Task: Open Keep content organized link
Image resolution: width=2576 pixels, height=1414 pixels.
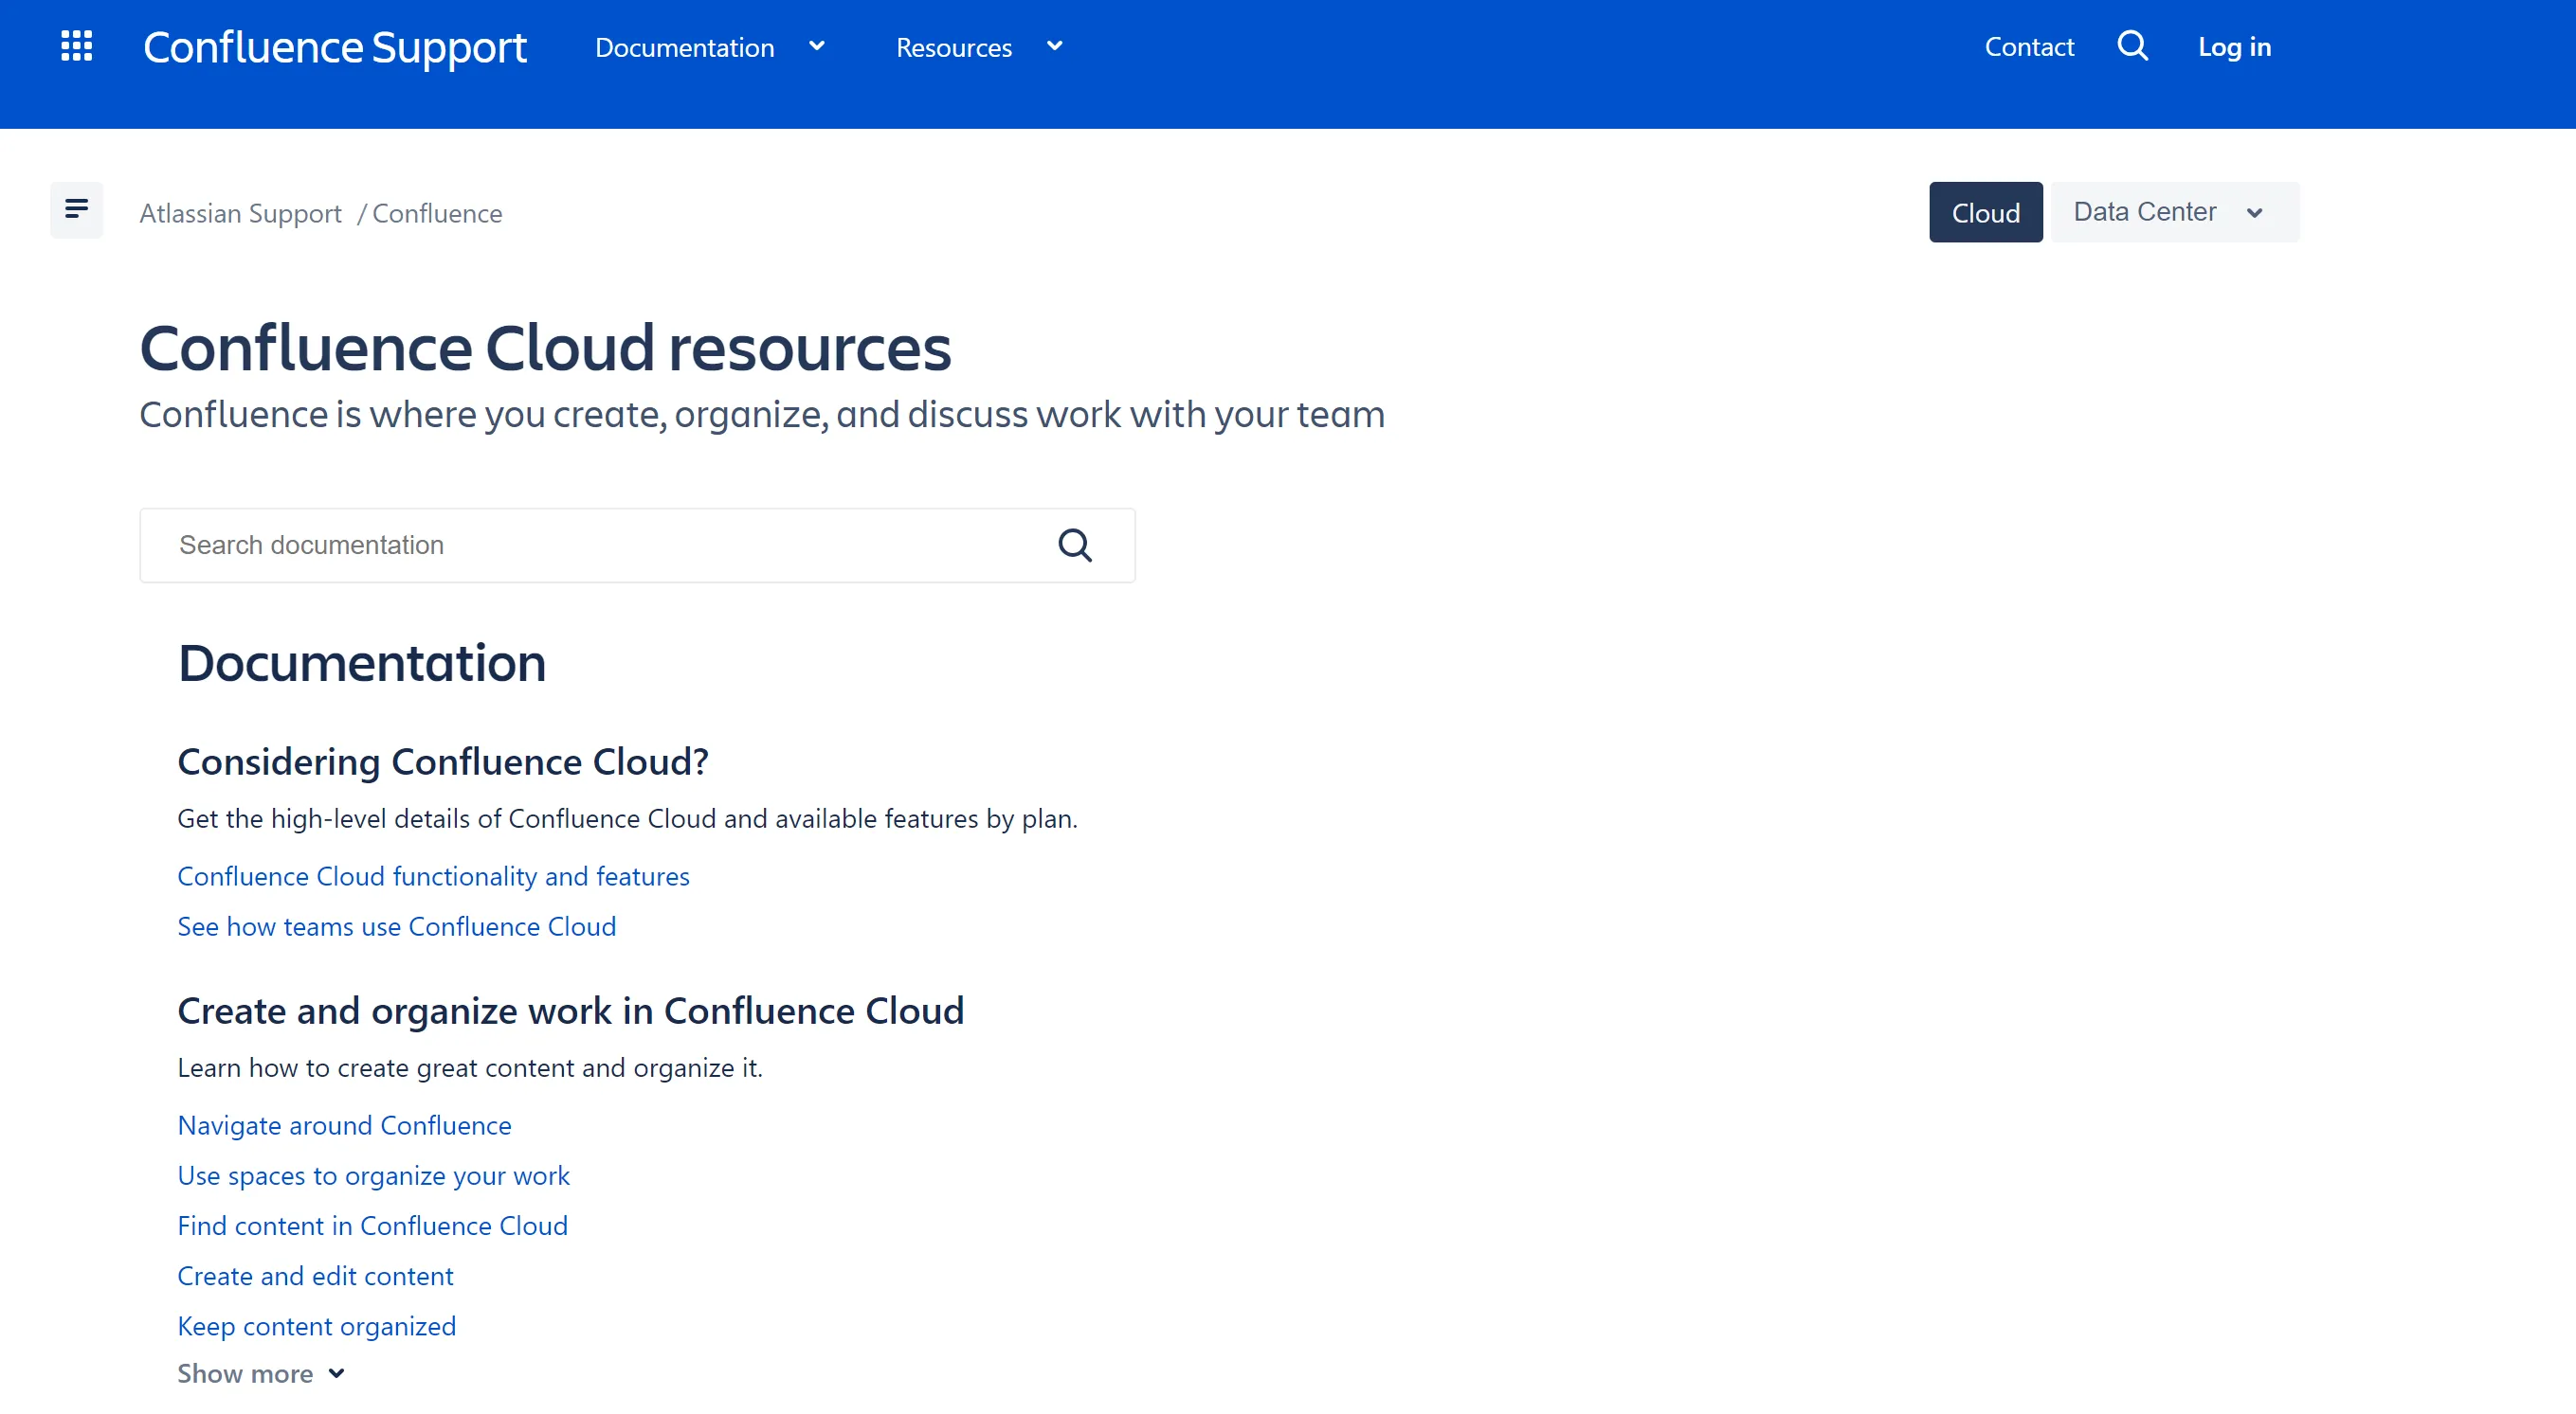Action: click(x=316, y=1326)
